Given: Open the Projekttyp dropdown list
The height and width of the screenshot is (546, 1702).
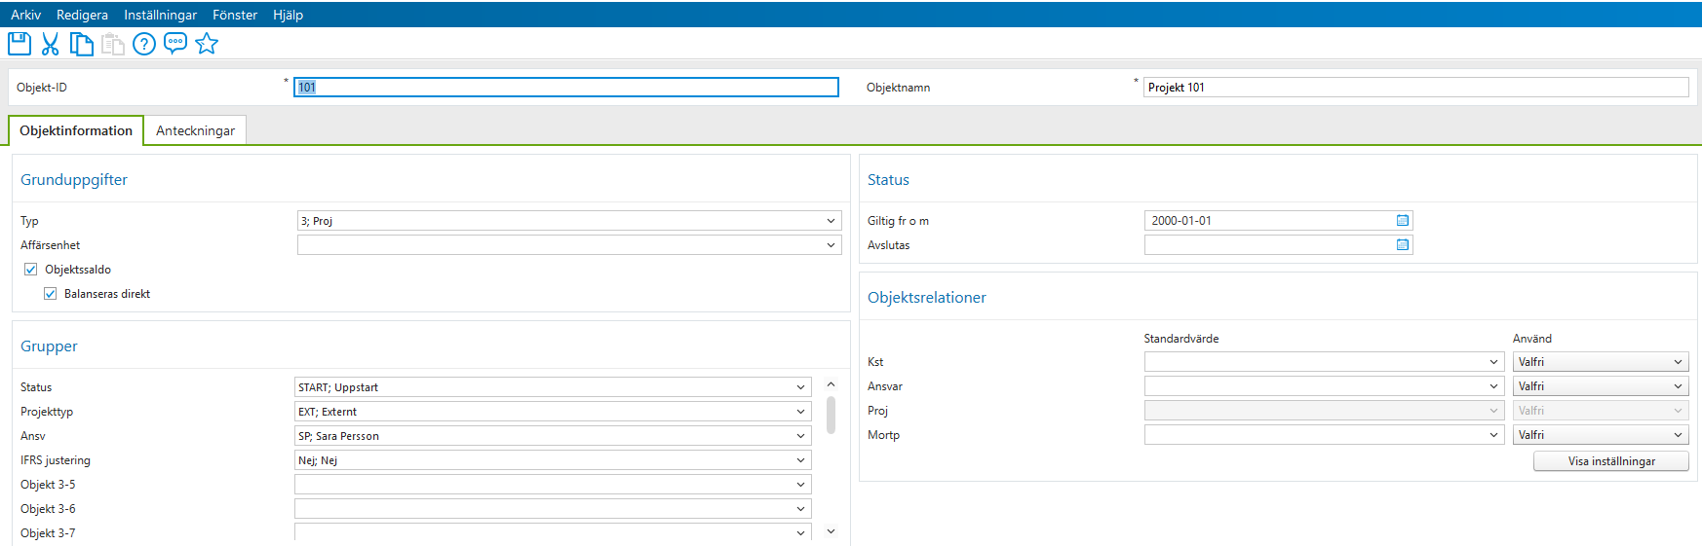Looking at the screenshot, I should click(x=800, y=412).
